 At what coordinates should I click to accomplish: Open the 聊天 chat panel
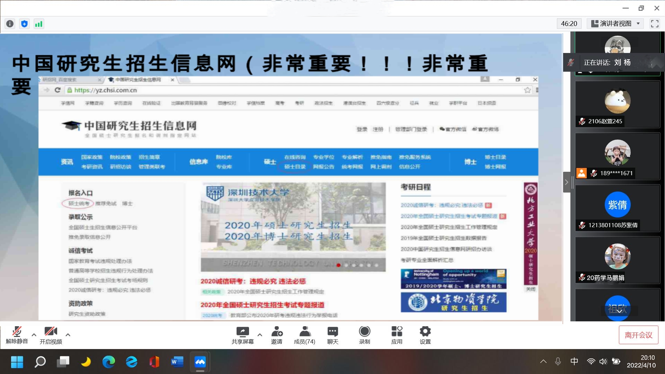332,335
